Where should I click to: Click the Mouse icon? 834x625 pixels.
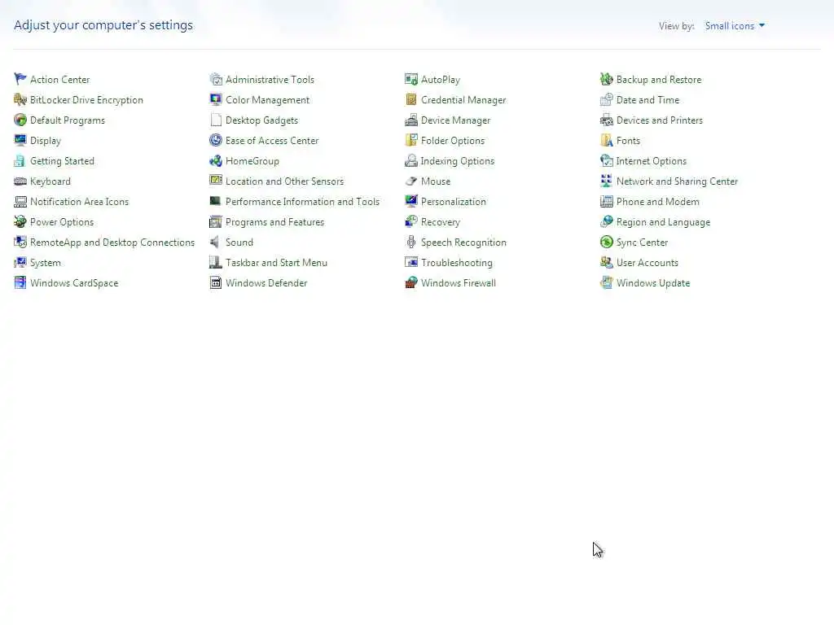[x=411, y=181]
